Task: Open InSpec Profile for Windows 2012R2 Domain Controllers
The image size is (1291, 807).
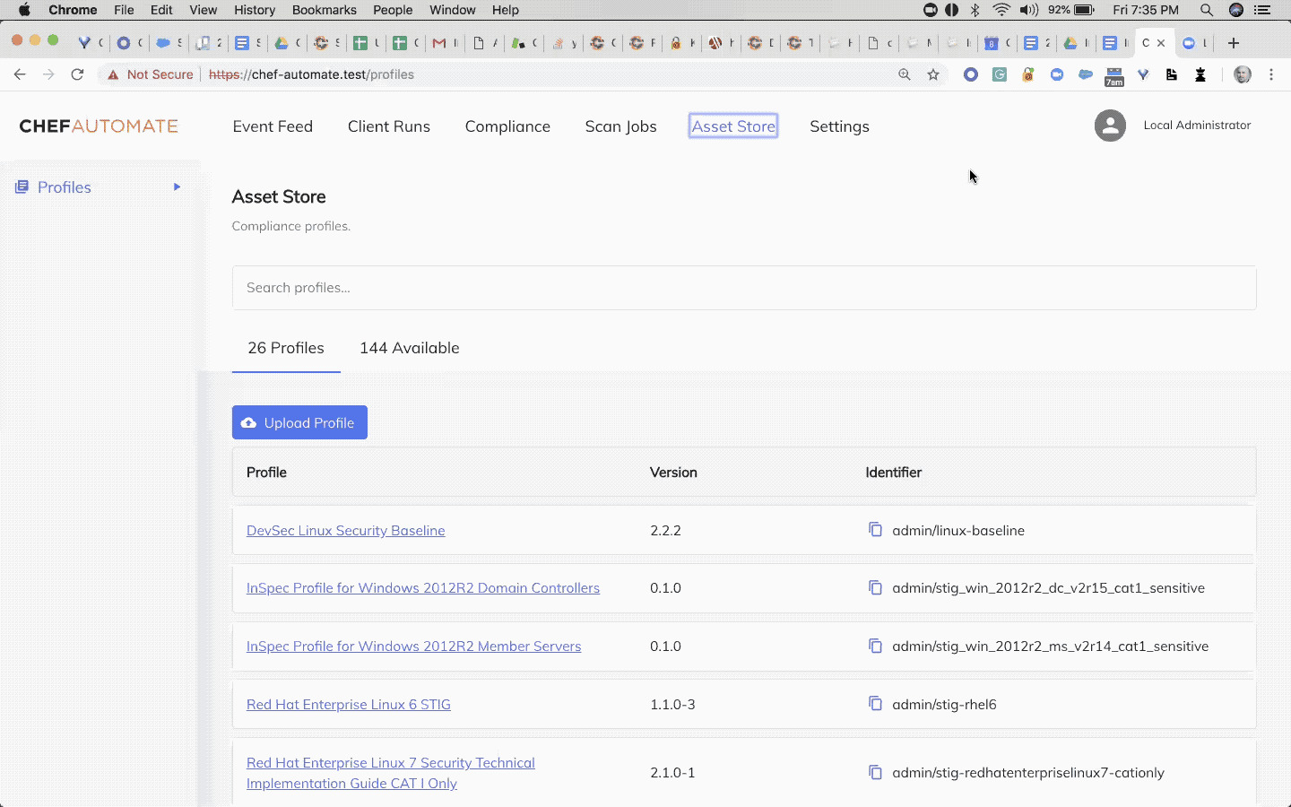Action: click(x=423, y=587)
